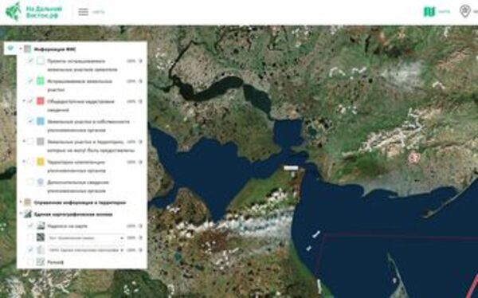Click the green layer swatch icon
This screenshot has height=298, width=478.
pos(41,81)
